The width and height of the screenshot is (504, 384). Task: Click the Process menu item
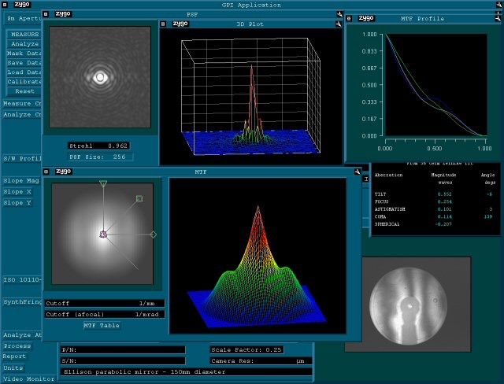[x=16, y=346]
